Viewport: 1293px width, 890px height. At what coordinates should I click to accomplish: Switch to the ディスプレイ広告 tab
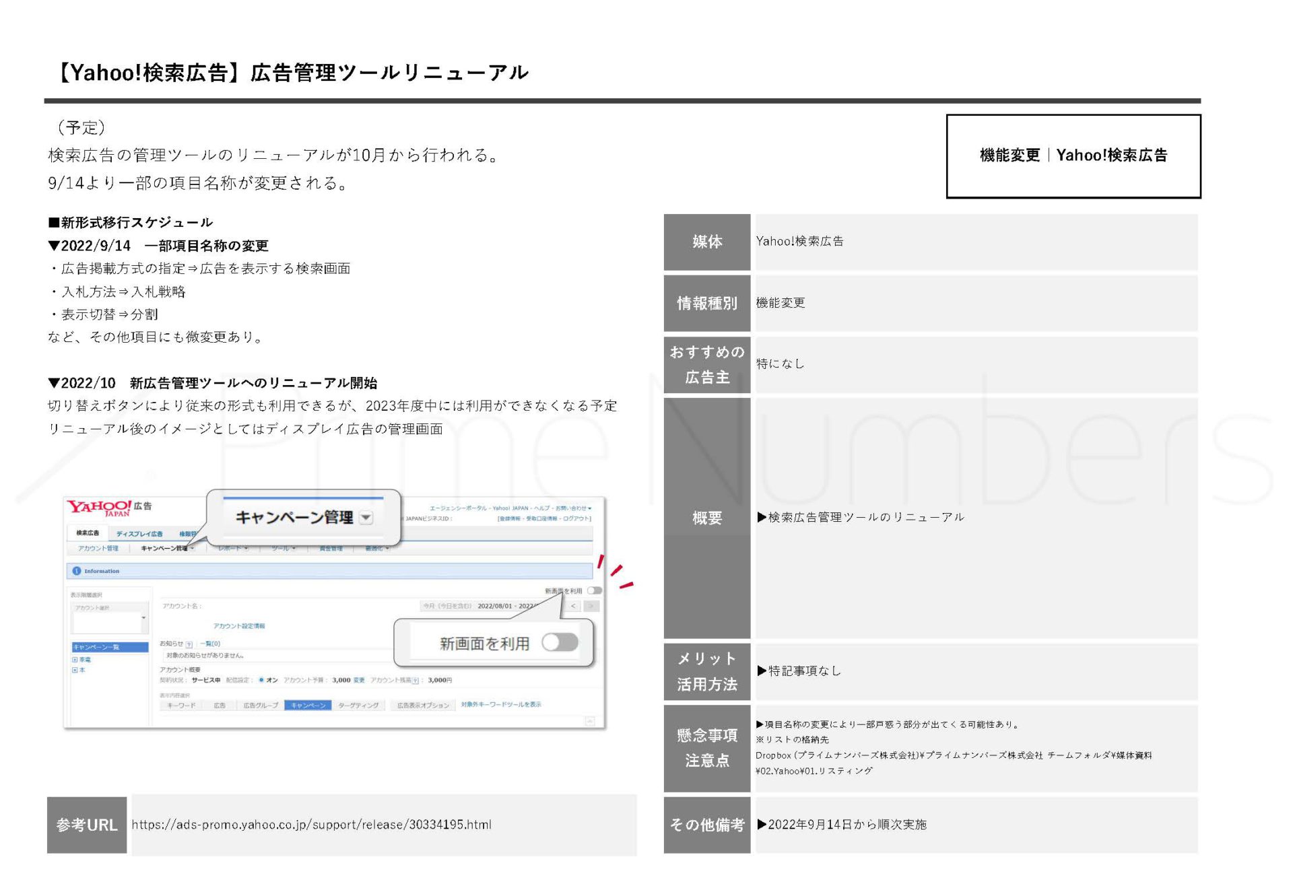(139, 533)
